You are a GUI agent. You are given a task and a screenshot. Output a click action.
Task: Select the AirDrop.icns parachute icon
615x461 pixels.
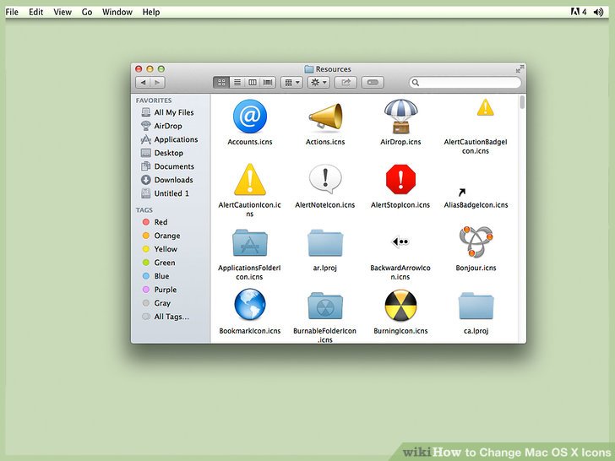tap(400, 117)
